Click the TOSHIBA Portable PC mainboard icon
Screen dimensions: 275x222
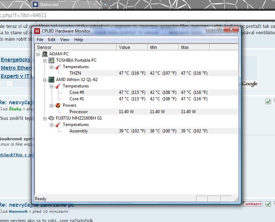click(51, 60)
